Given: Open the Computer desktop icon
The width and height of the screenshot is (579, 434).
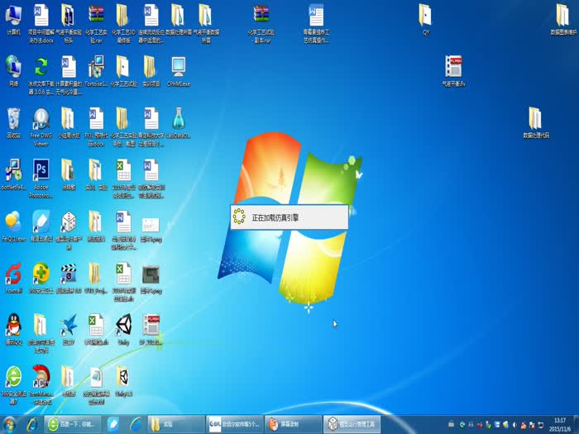Looking at the screenshot, I should click(13, 16).
